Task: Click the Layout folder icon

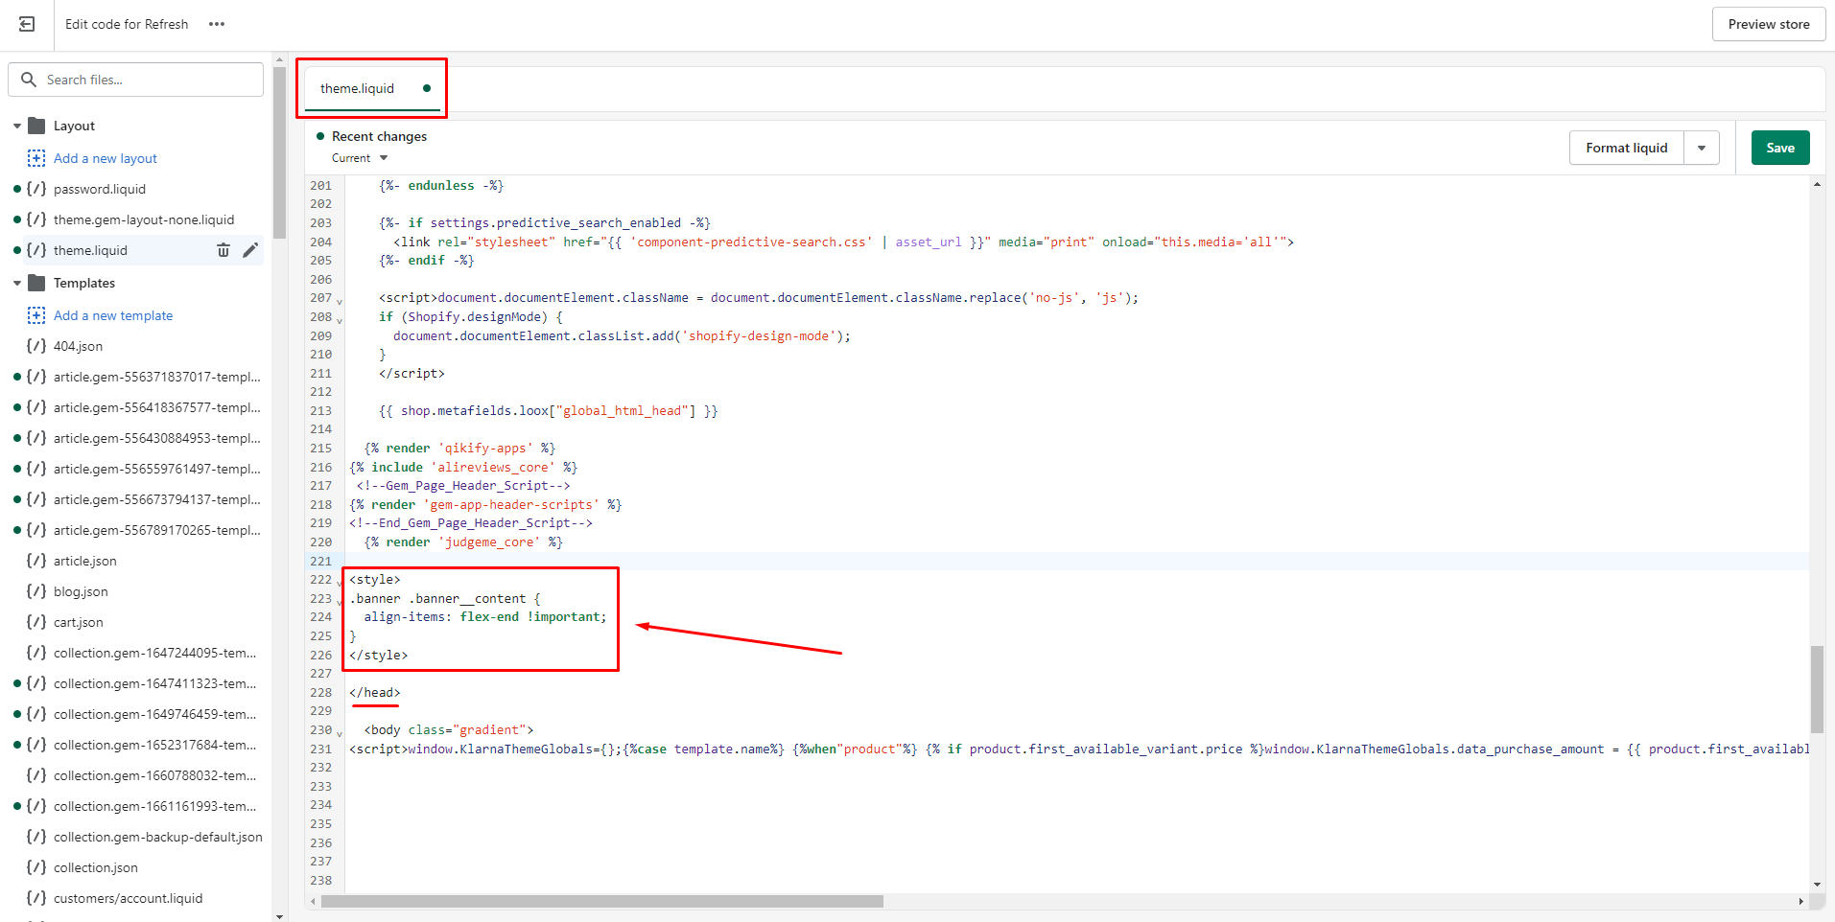Action: click(x=37, y=126)
